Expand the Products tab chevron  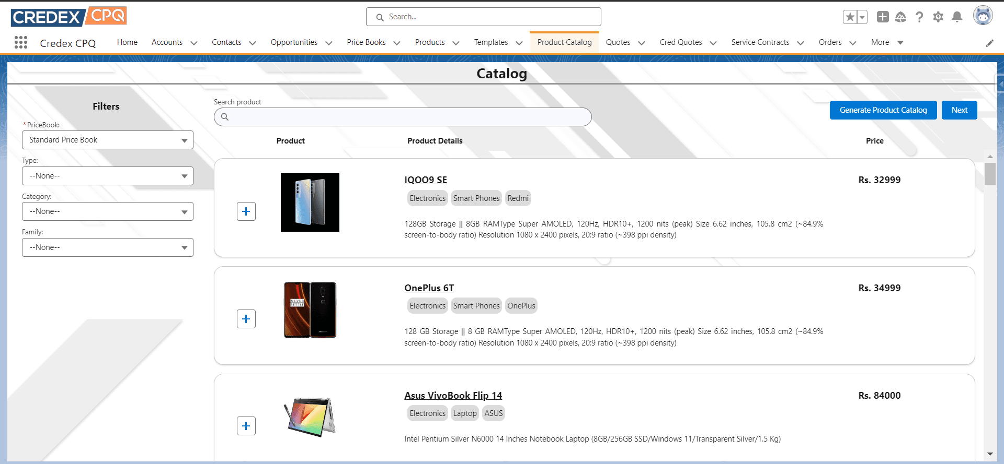coord(456,43)
